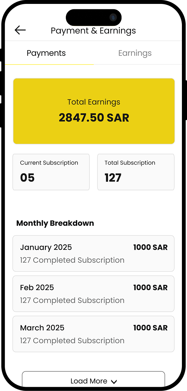Open the Earnings tab
This screenshot has height=391, width=187.
pos(135,53)
